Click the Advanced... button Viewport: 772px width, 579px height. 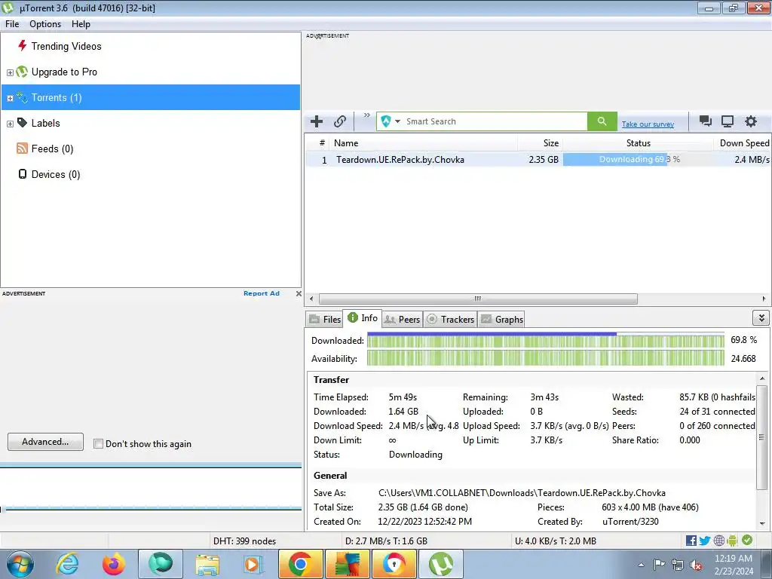point(45,442)
